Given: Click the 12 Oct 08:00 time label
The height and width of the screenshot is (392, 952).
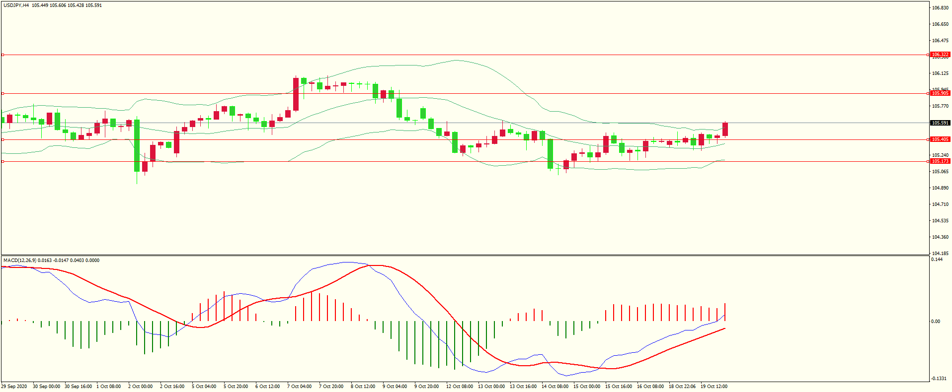Looking at the screenshot, I should tap(459, 387).
